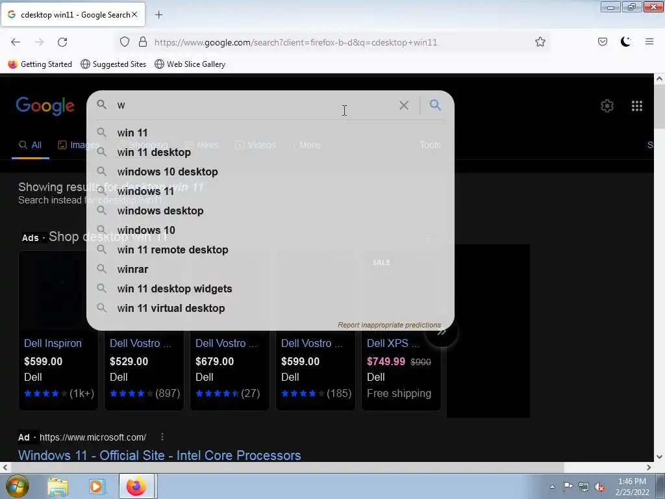Open the taskbar clock showing 1:46 PM
Viewport: 665px width, 499px height.
pos(632,487)
